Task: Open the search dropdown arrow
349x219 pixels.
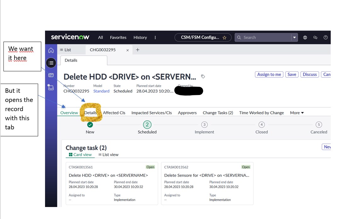Action: (x=295, y=37)
